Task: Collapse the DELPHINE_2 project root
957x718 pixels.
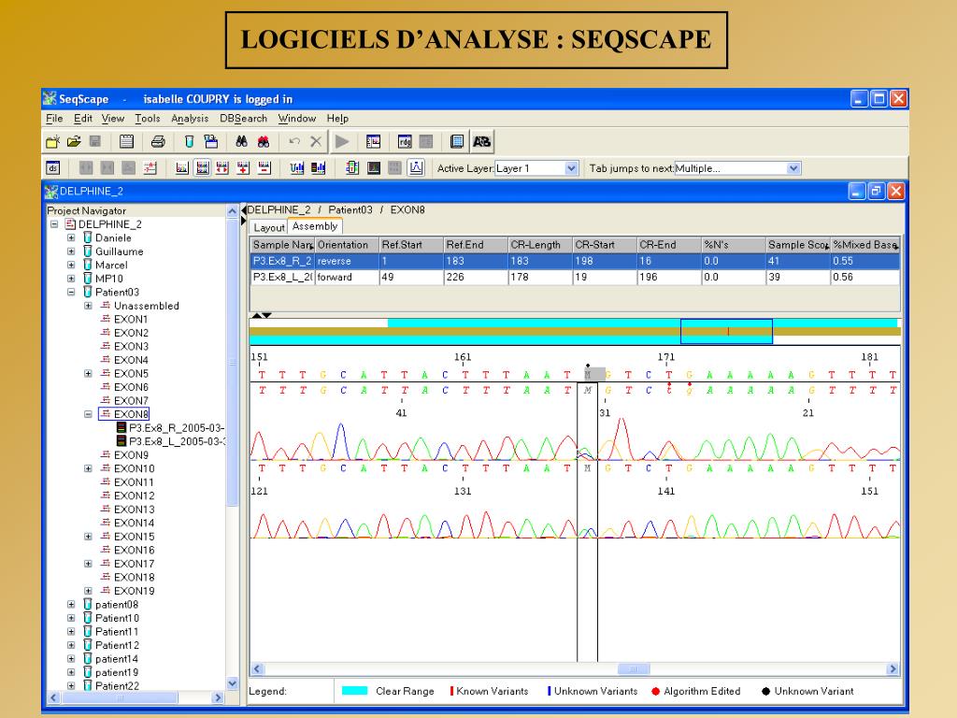Action: click(54, 224)
